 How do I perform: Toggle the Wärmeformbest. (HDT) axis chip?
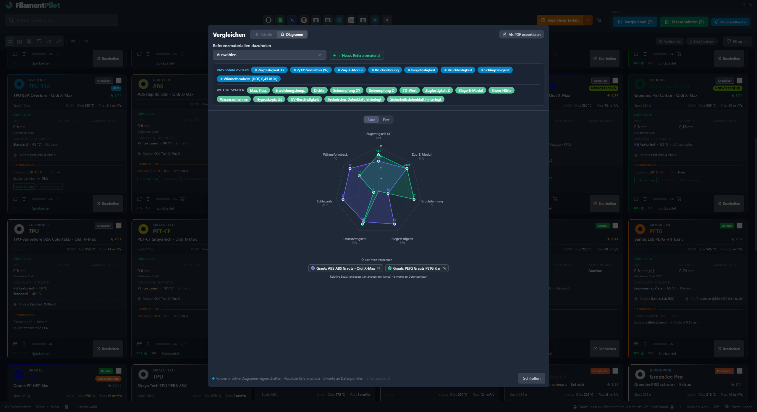249,79
